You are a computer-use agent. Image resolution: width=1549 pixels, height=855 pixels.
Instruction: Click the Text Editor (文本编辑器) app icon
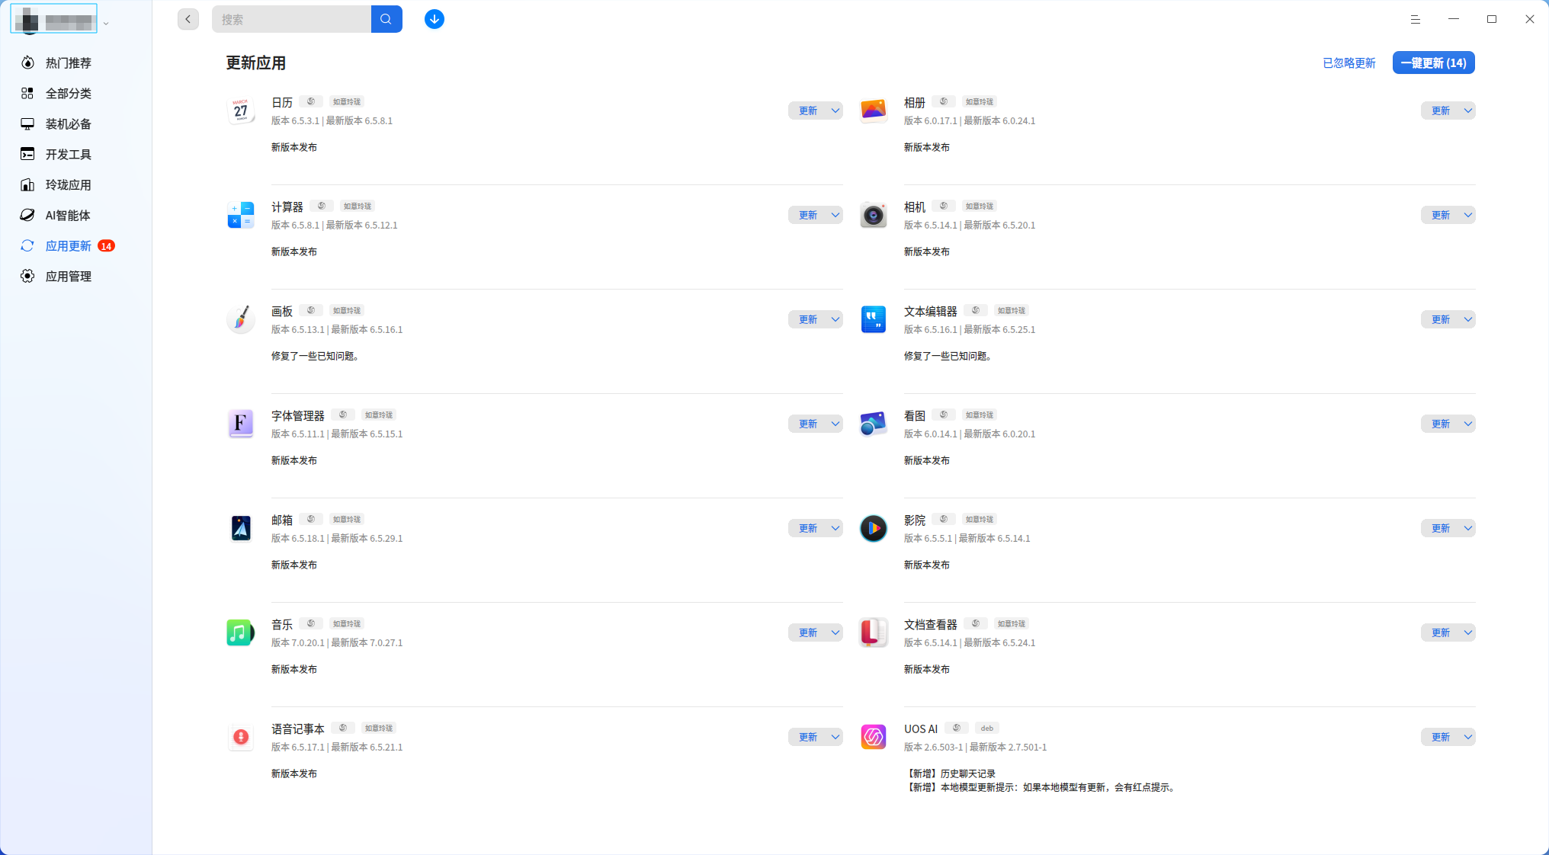click(874, 319)
